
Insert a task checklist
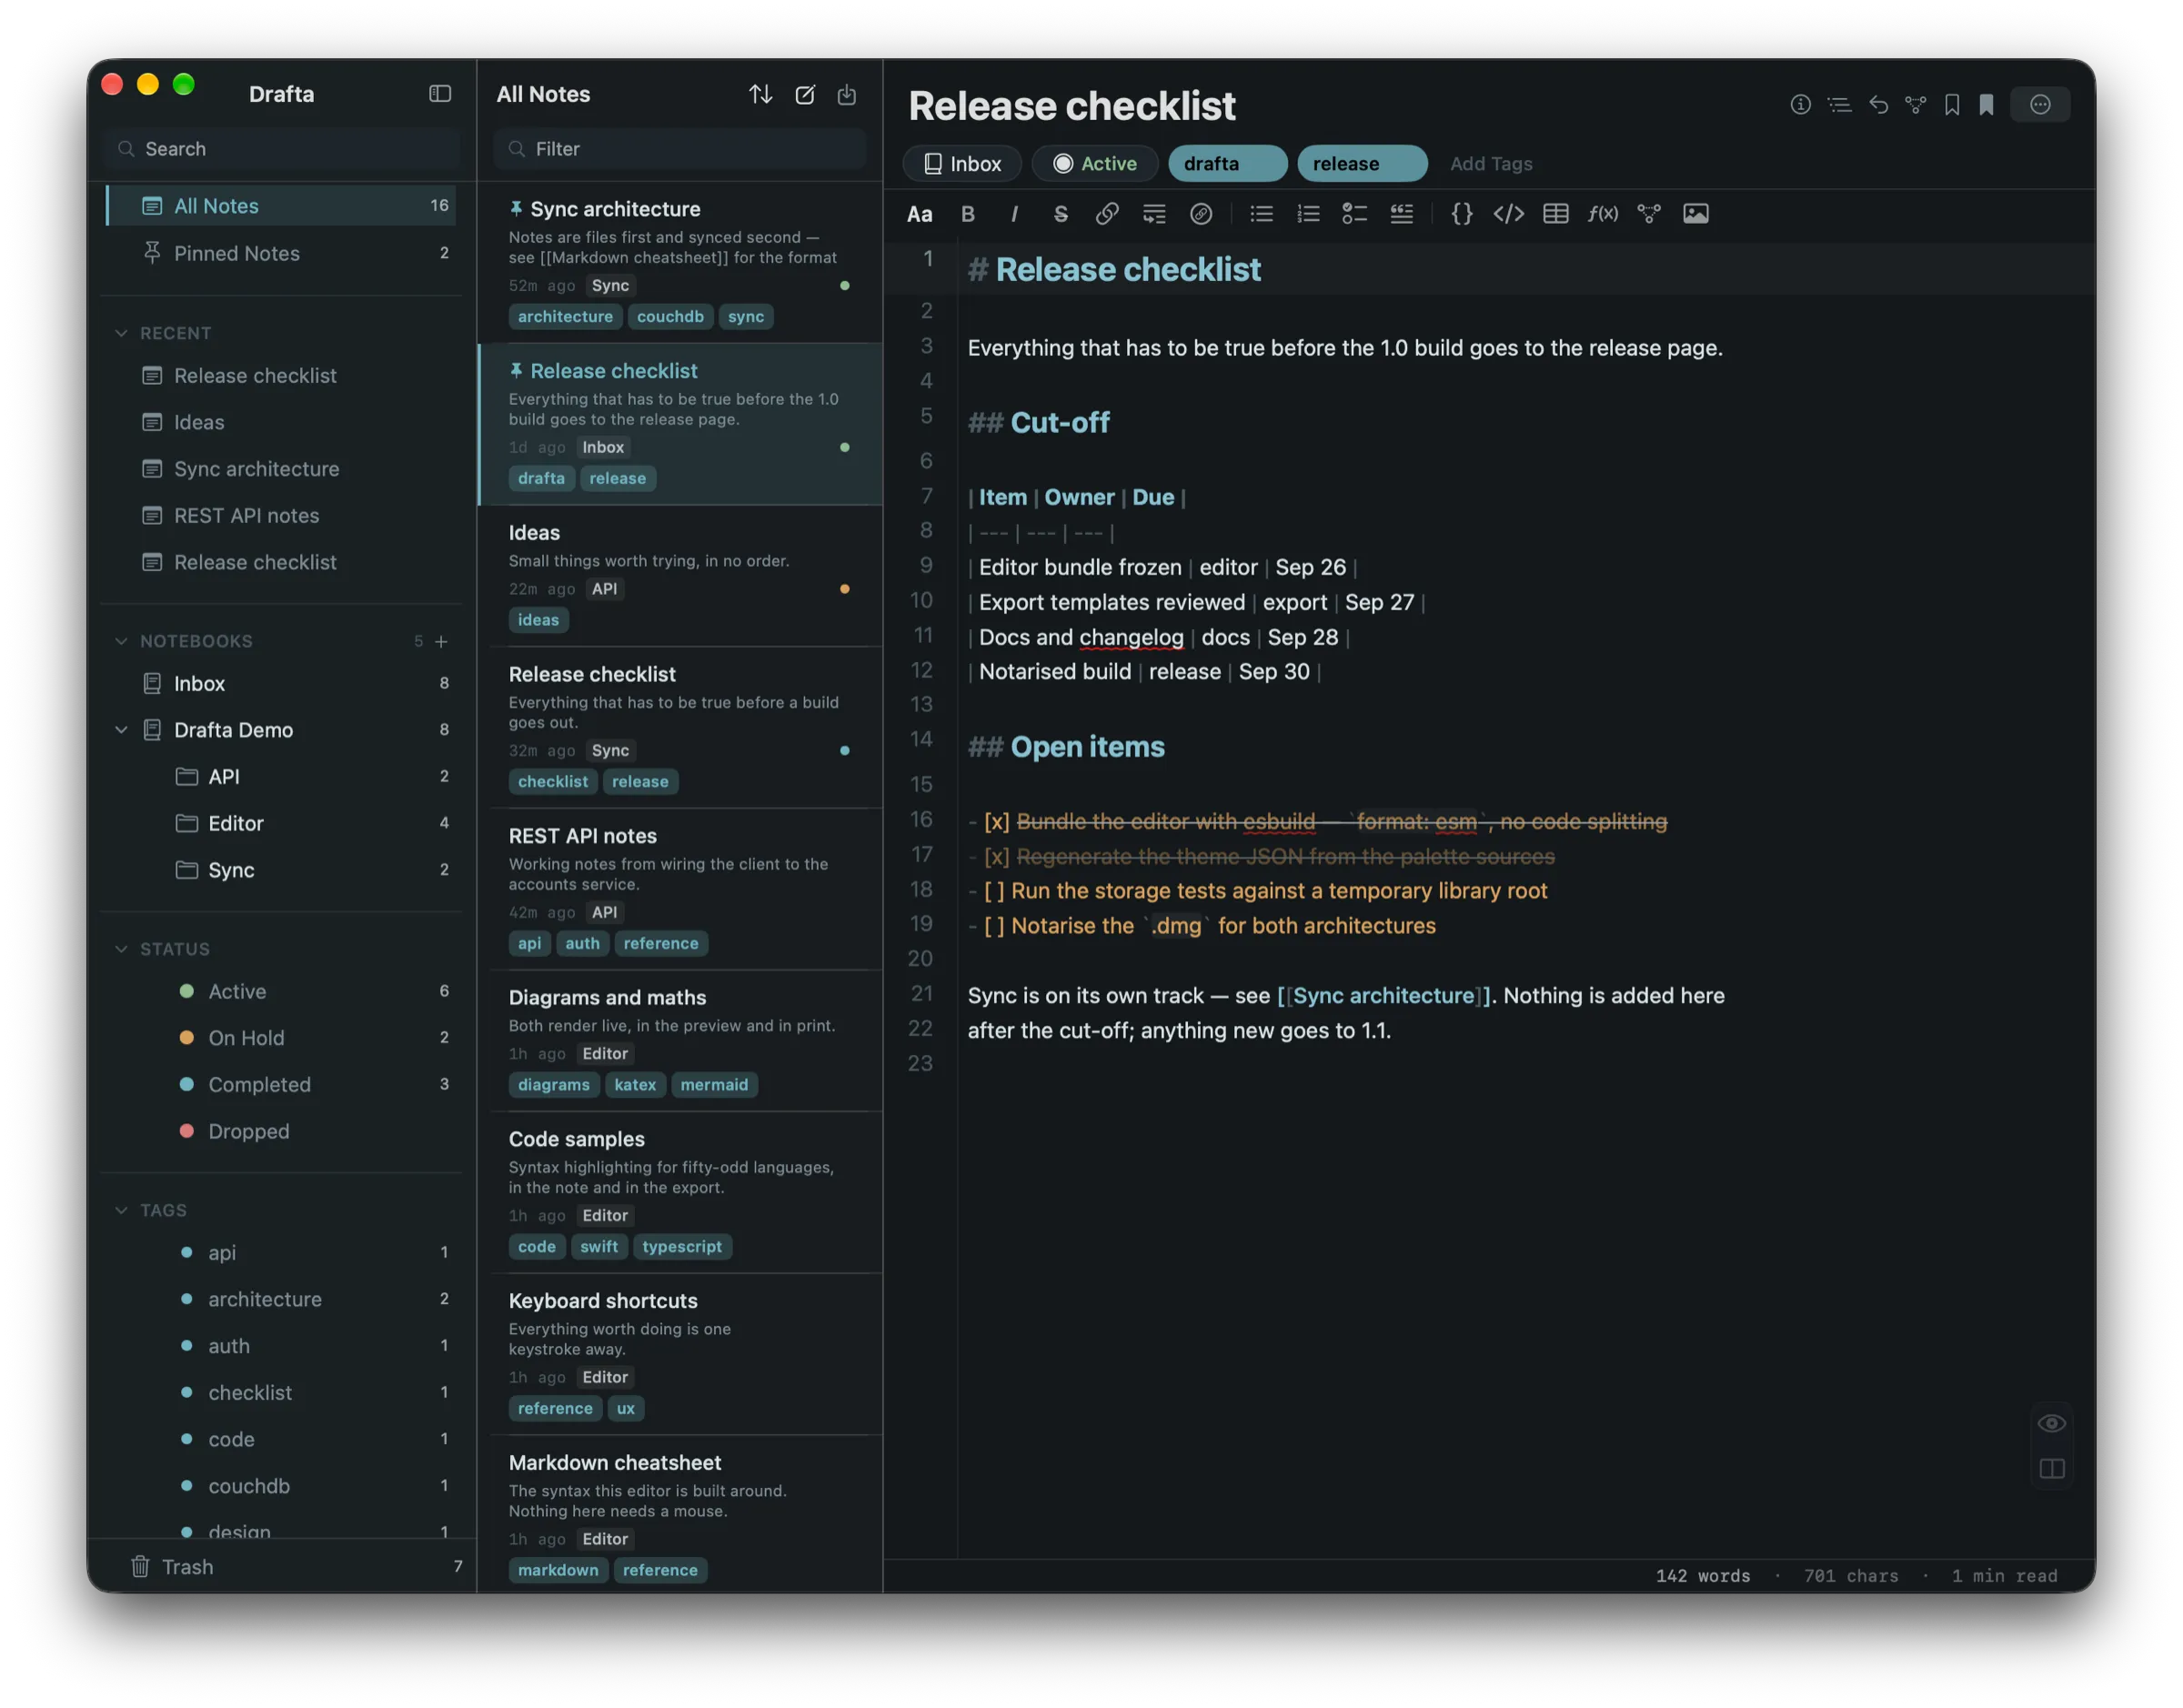click(1354, 214)
